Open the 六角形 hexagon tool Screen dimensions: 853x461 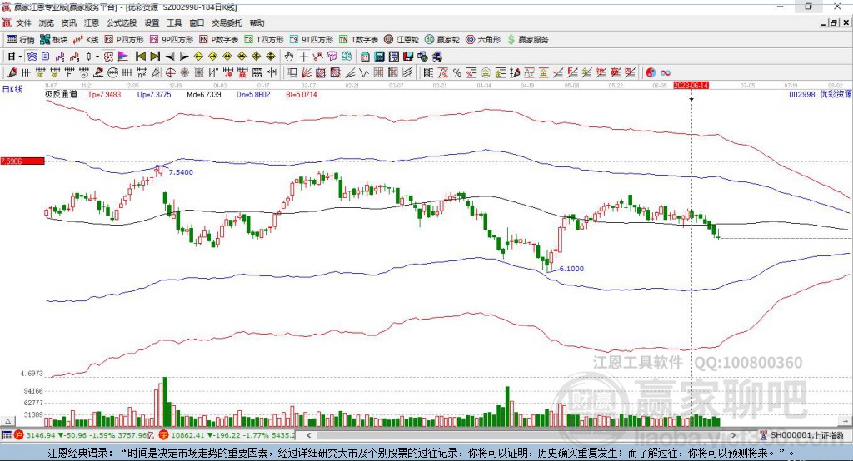point(483,40)
